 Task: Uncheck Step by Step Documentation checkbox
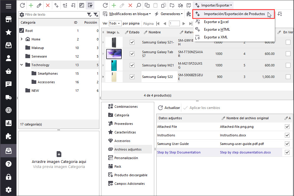[x=287, y=152]
